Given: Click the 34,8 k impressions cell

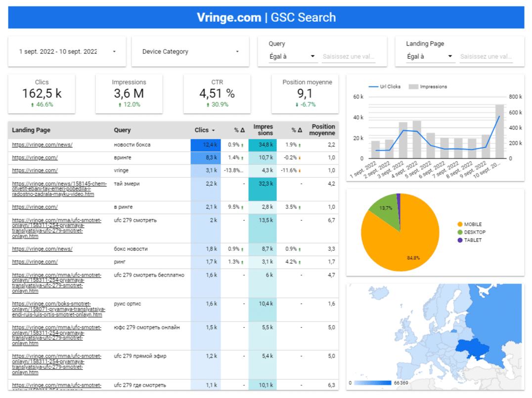Looking at the screenshot, I should [263, 145].
